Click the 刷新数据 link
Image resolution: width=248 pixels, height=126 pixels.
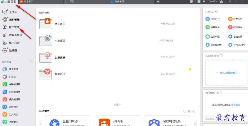[236, 105]
